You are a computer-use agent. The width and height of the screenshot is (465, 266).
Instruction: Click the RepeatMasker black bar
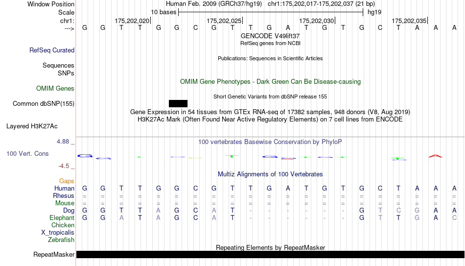[271, 254]
